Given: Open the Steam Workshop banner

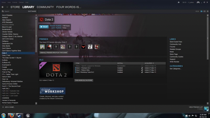Looking at the screenshot, I should point(52,91).
